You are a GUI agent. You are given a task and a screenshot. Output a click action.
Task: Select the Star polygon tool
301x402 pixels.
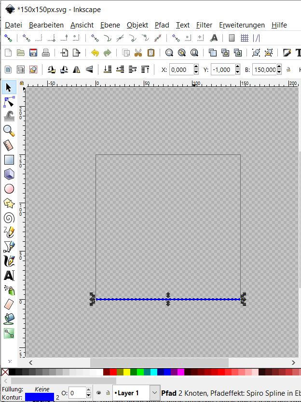pos(9,204)
